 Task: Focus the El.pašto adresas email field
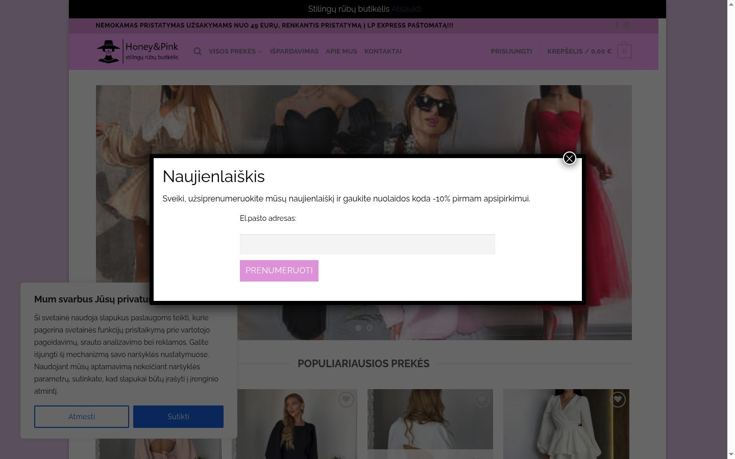tap(367, 244)
